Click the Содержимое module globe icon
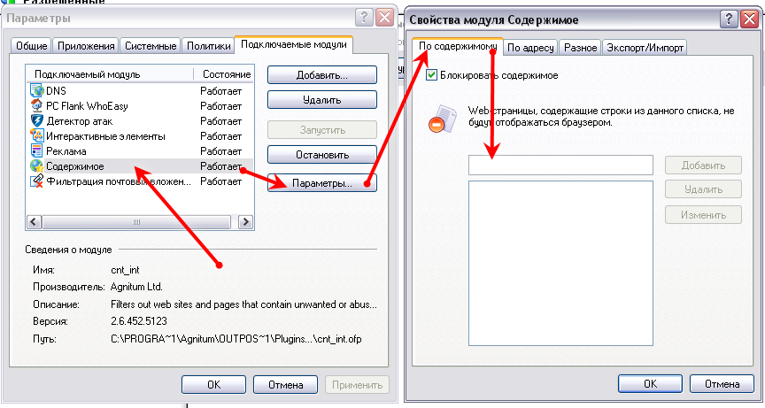The image size is (765, 408). [x=36, y=166]
